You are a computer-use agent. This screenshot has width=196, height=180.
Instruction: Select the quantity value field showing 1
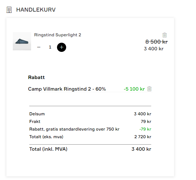50,47
